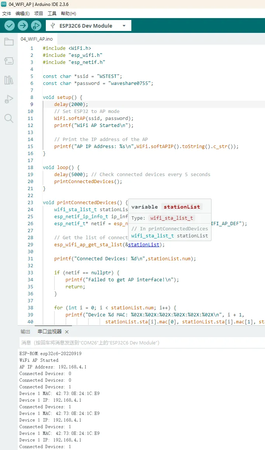Click the Verify checkmark button
The height and width of the screenshot is (450, 265).
click(x=10, y=25)
